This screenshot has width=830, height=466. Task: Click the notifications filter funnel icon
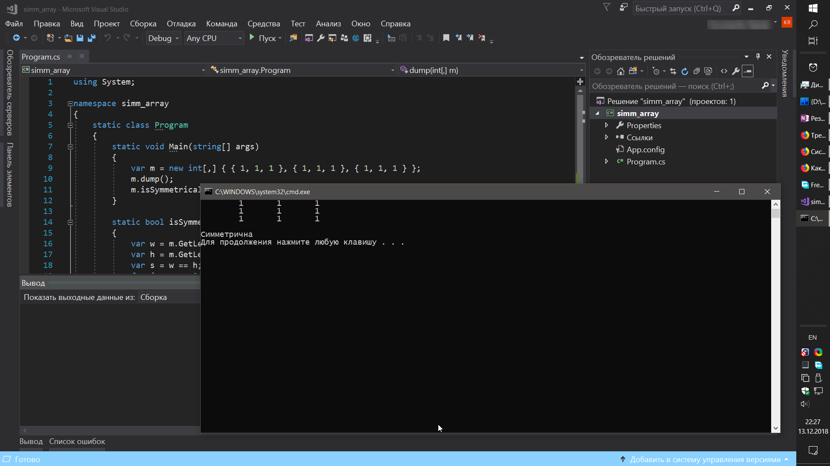(x=607, y=8)
